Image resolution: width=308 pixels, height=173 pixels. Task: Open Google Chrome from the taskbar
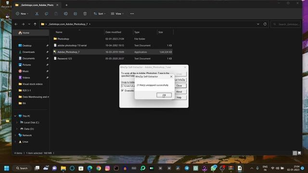coord(99,168)
